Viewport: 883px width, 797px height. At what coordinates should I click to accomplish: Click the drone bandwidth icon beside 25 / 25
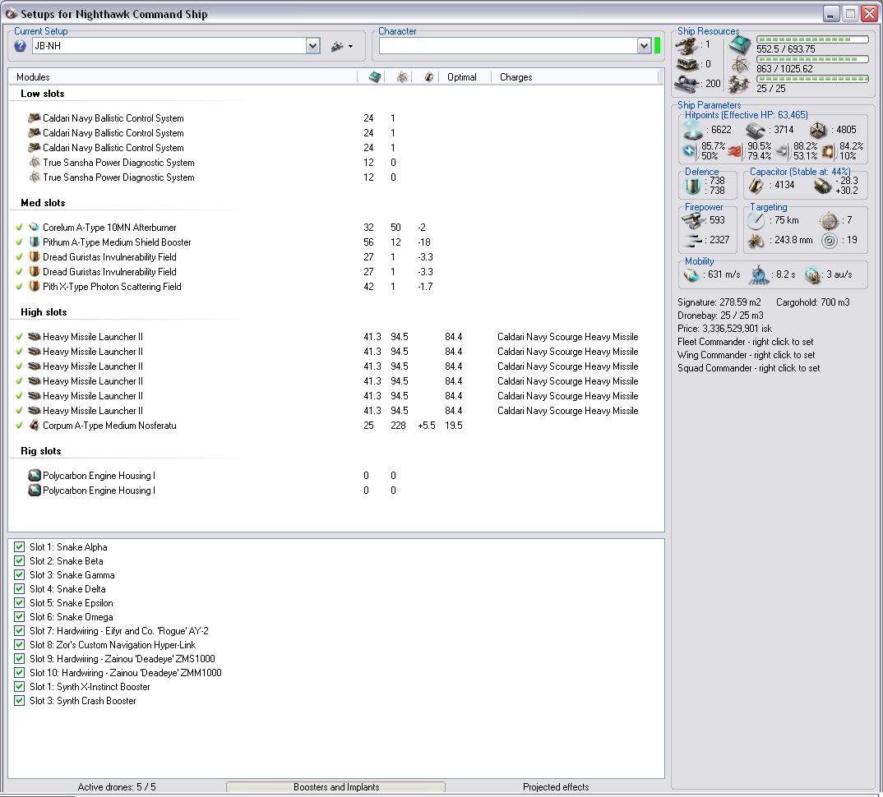(x=738, y=85)
